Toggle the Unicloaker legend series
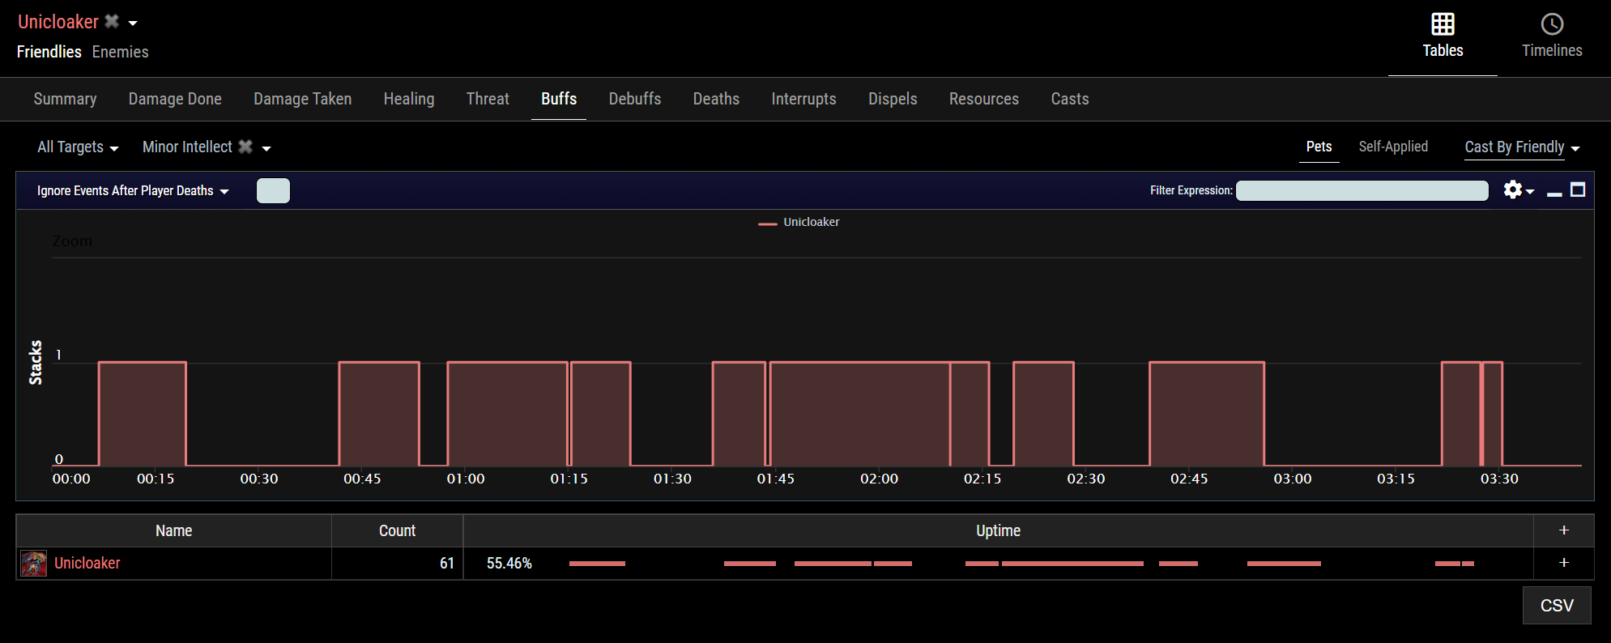This screenshot has height=643, width=1611. click(x=799, y=222)
